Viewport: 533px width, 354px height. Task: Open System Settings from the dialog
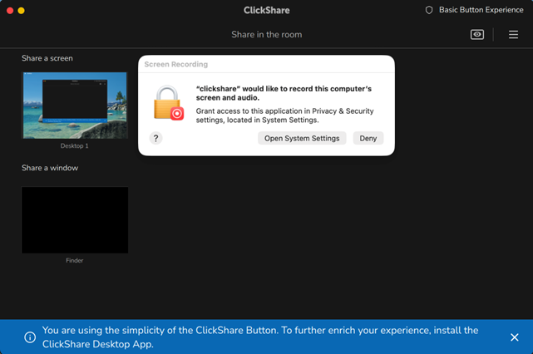pyautogui.click(x=302, y=138)
